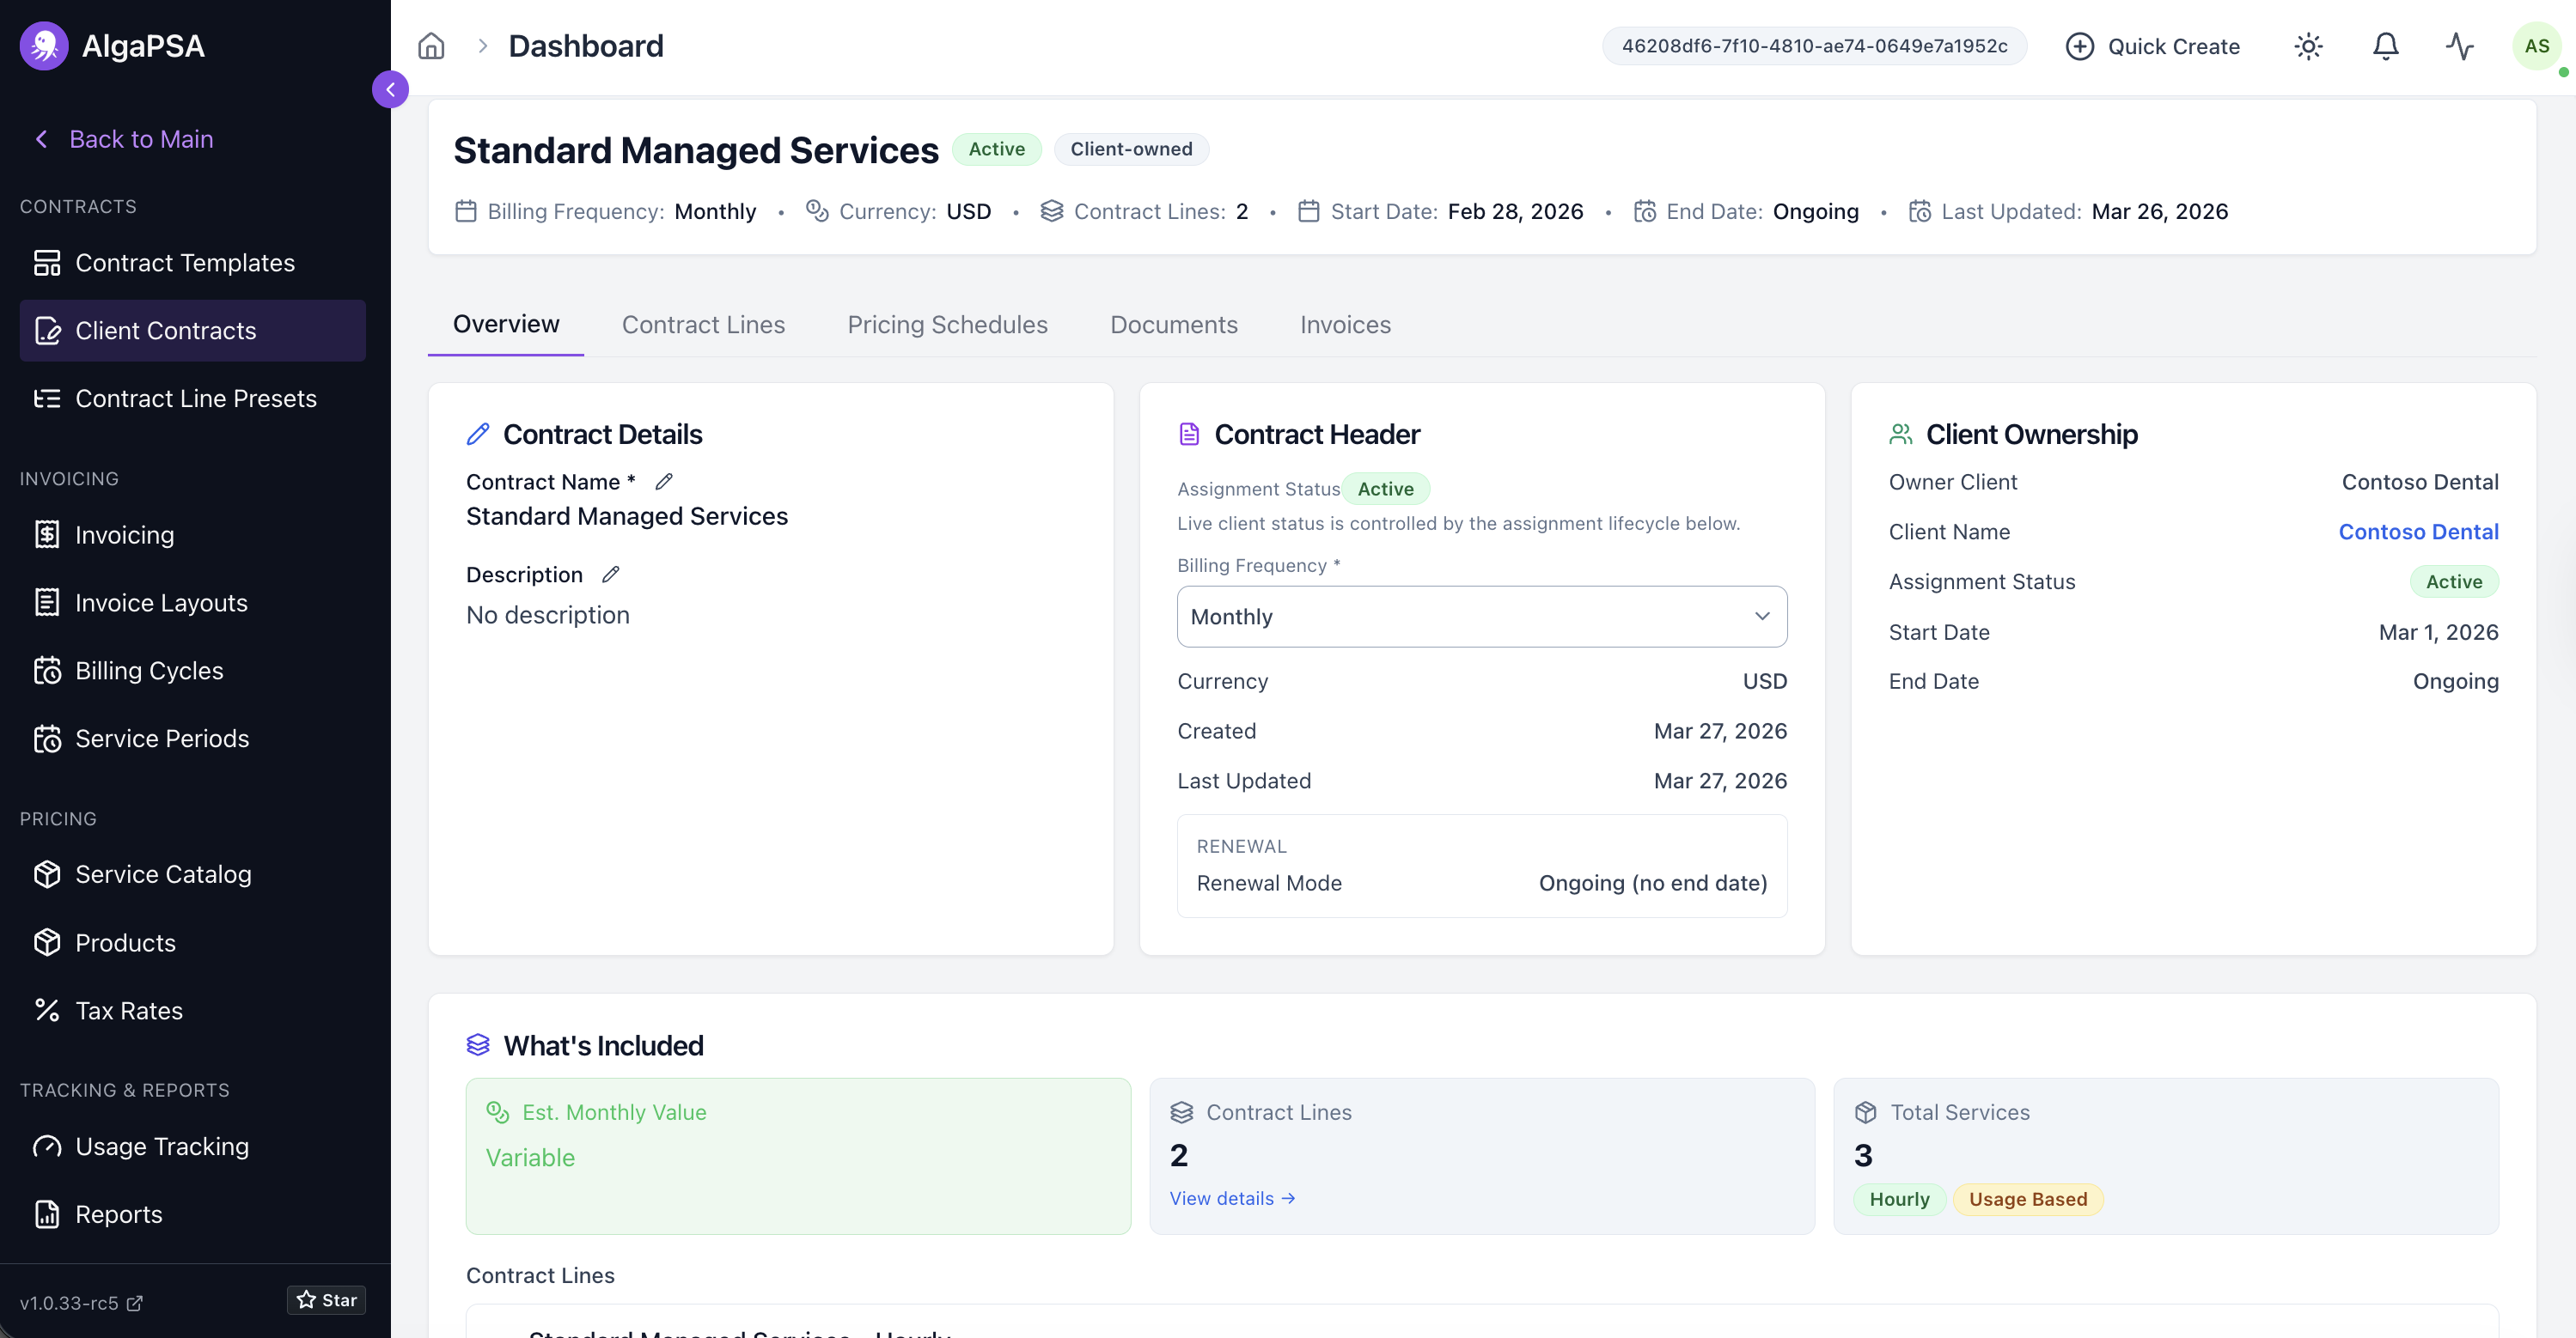This screenshot has height=1338, width=2576.
Task: Open the activity pulse icon
Action: pos(2459,46)
